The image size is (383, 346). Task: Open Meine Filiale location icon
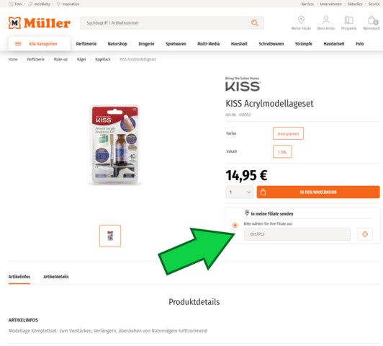pyautogui.click(x=301, y=19)
